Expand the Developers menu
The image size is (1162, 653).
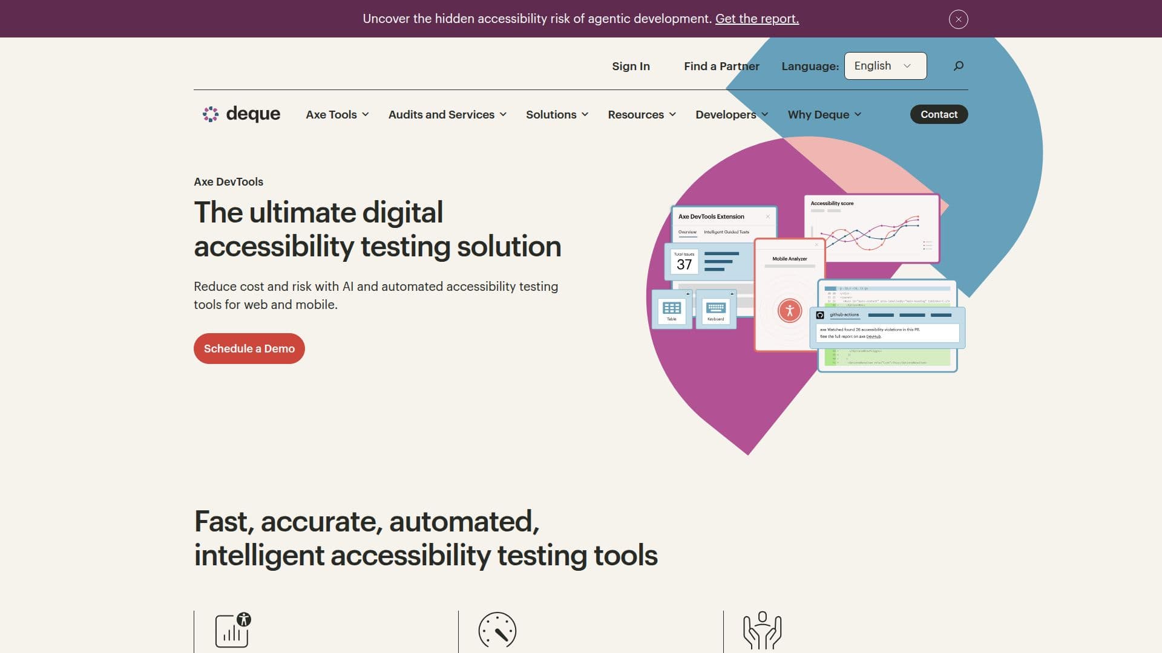coord(732,114)
